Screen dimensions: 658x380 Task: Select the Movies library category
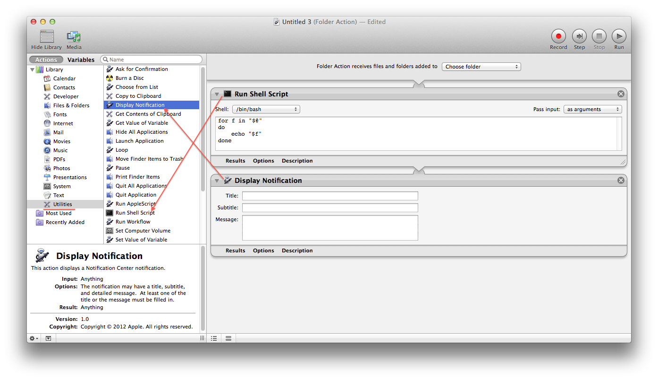click(x=62, y=141)
